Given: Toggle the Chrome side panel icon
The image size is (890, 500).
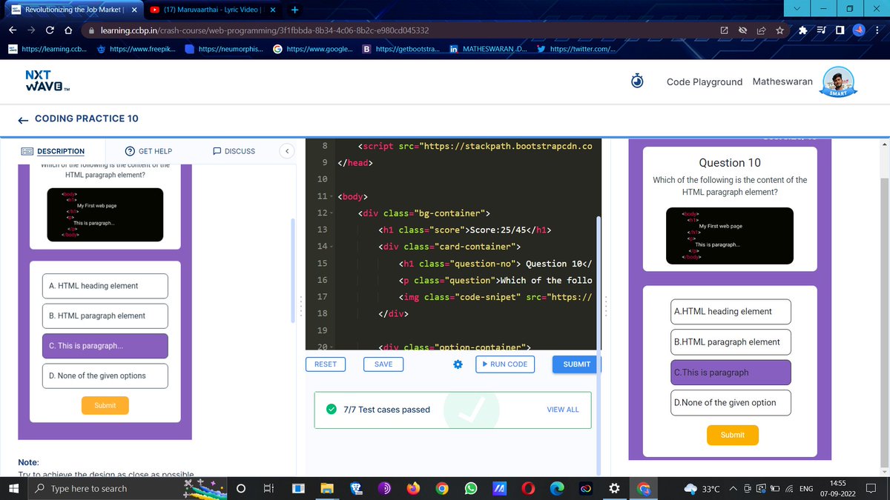Looking at the screenshot, I should point(839,30).
